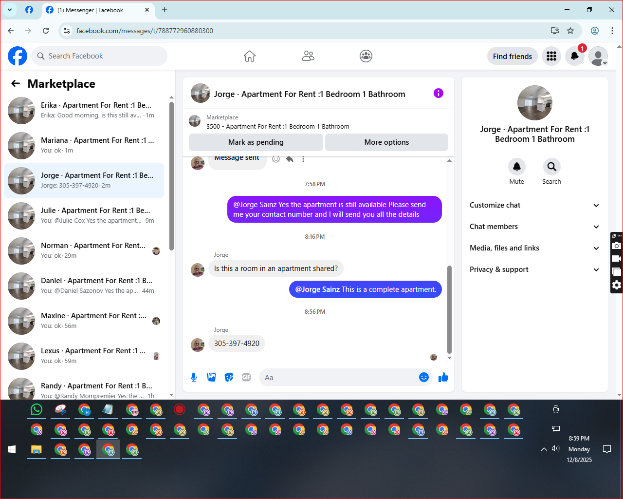This screenshot has height=499, width=623.
Task: Click the bookmark star in the address bar
Action: (570, 31)
